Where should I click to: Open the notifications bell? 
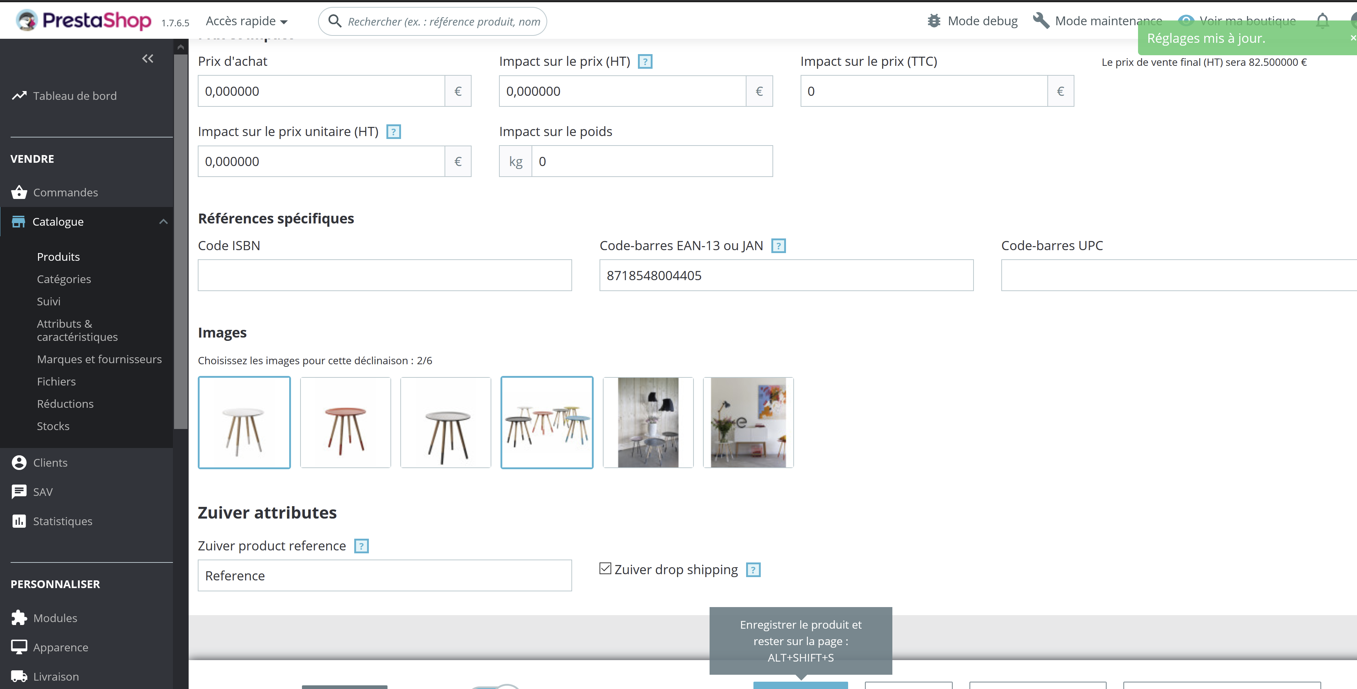point(1322,20)
